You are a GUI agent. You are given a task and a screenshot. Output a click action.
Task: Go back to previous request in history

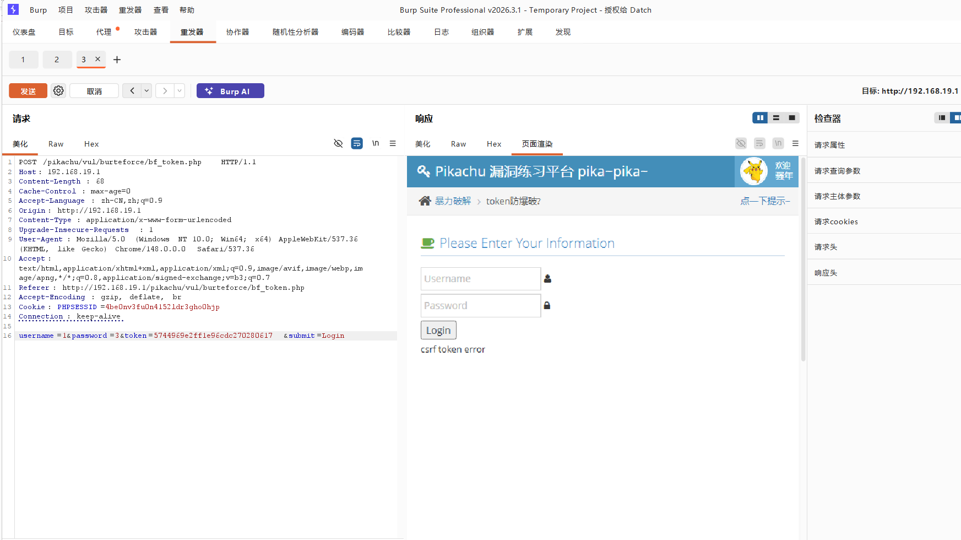[x=132, y=91]
